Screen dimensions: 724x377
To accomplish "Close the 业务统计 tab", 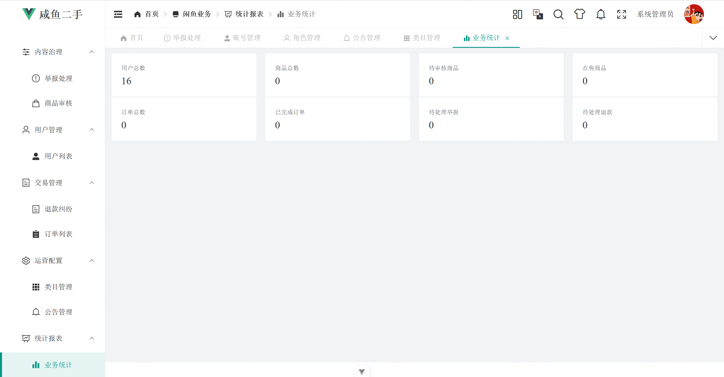I will click(508, 38).
